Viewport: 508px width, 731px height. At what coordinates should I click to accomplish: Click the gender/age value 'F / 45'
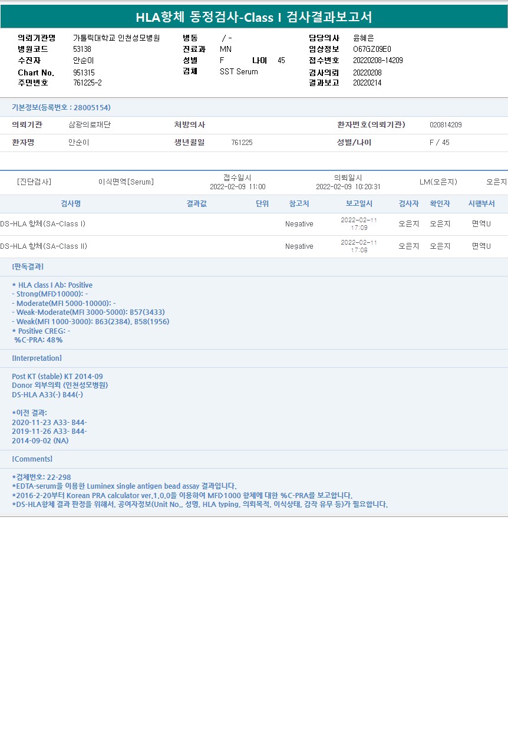[x=440, y=142]
